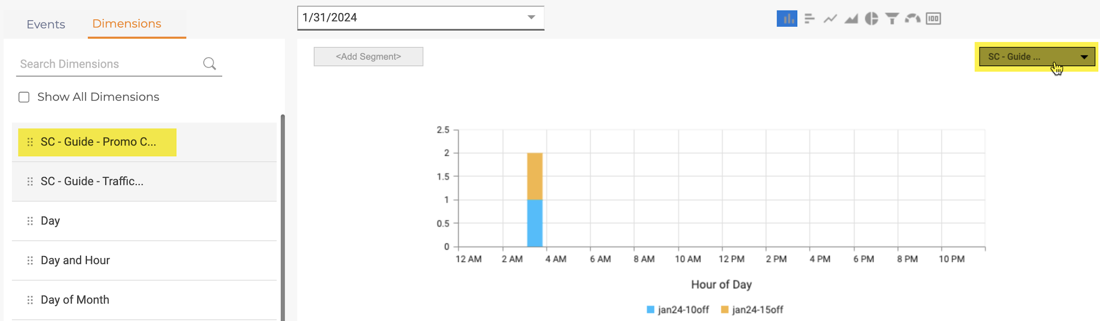Image resolution: width=1100 pixels, height=321 pixels.
Task: Choose the line chart type
Action: pos(830,18)
